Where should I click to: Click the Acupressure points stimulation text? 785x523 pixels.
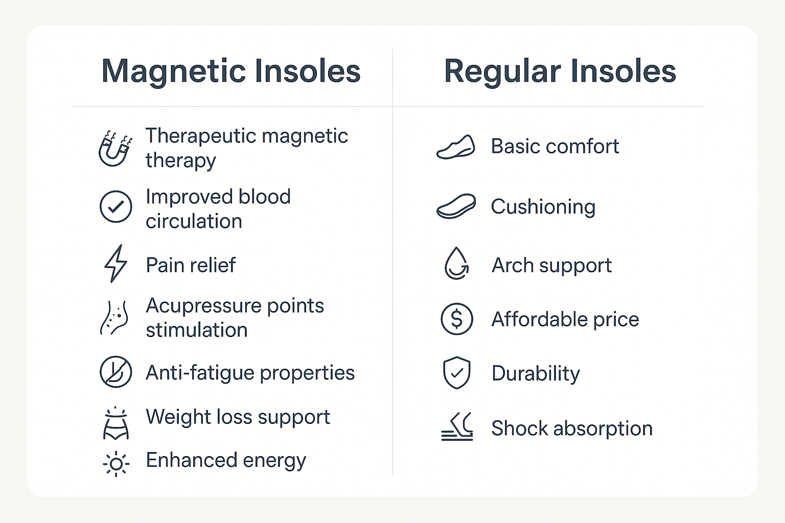[235, 318]
